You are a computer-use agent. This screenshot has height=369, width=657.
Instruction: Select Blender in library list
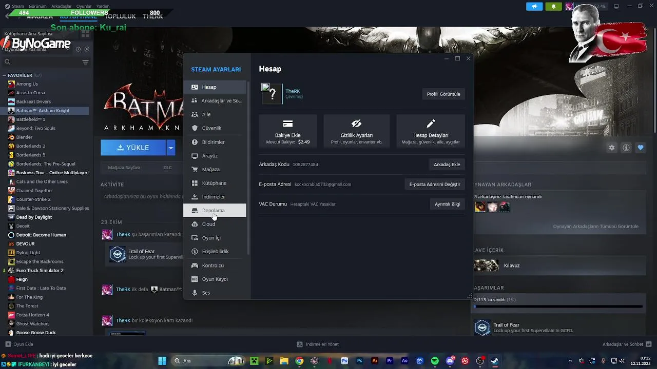click(x=24, y=137)
